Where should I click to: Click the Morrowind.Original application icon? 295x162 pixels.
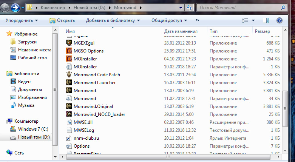69,106
